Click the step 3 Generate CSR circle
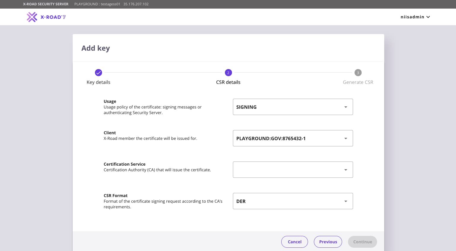Viewport: 456px width, 251px height. coord(358,73)
